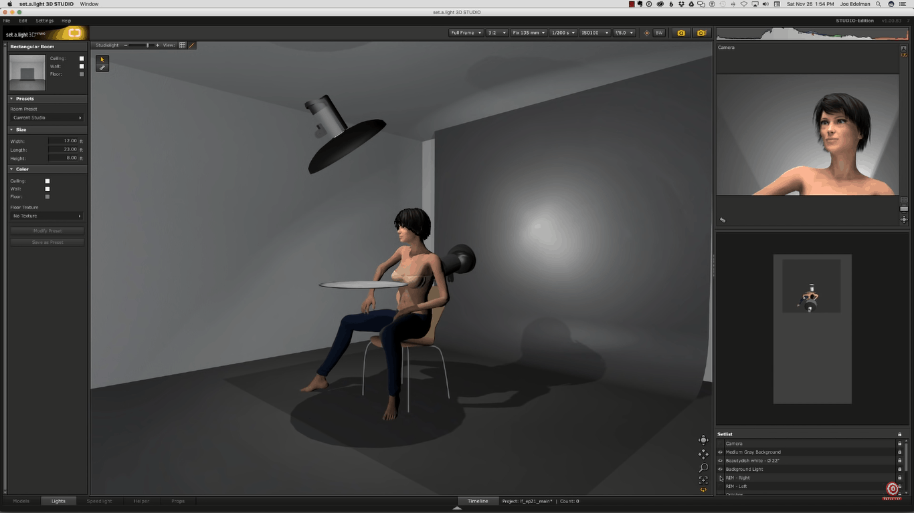
Task: Hide the Beautydish white light
Action: coord(721,461)
